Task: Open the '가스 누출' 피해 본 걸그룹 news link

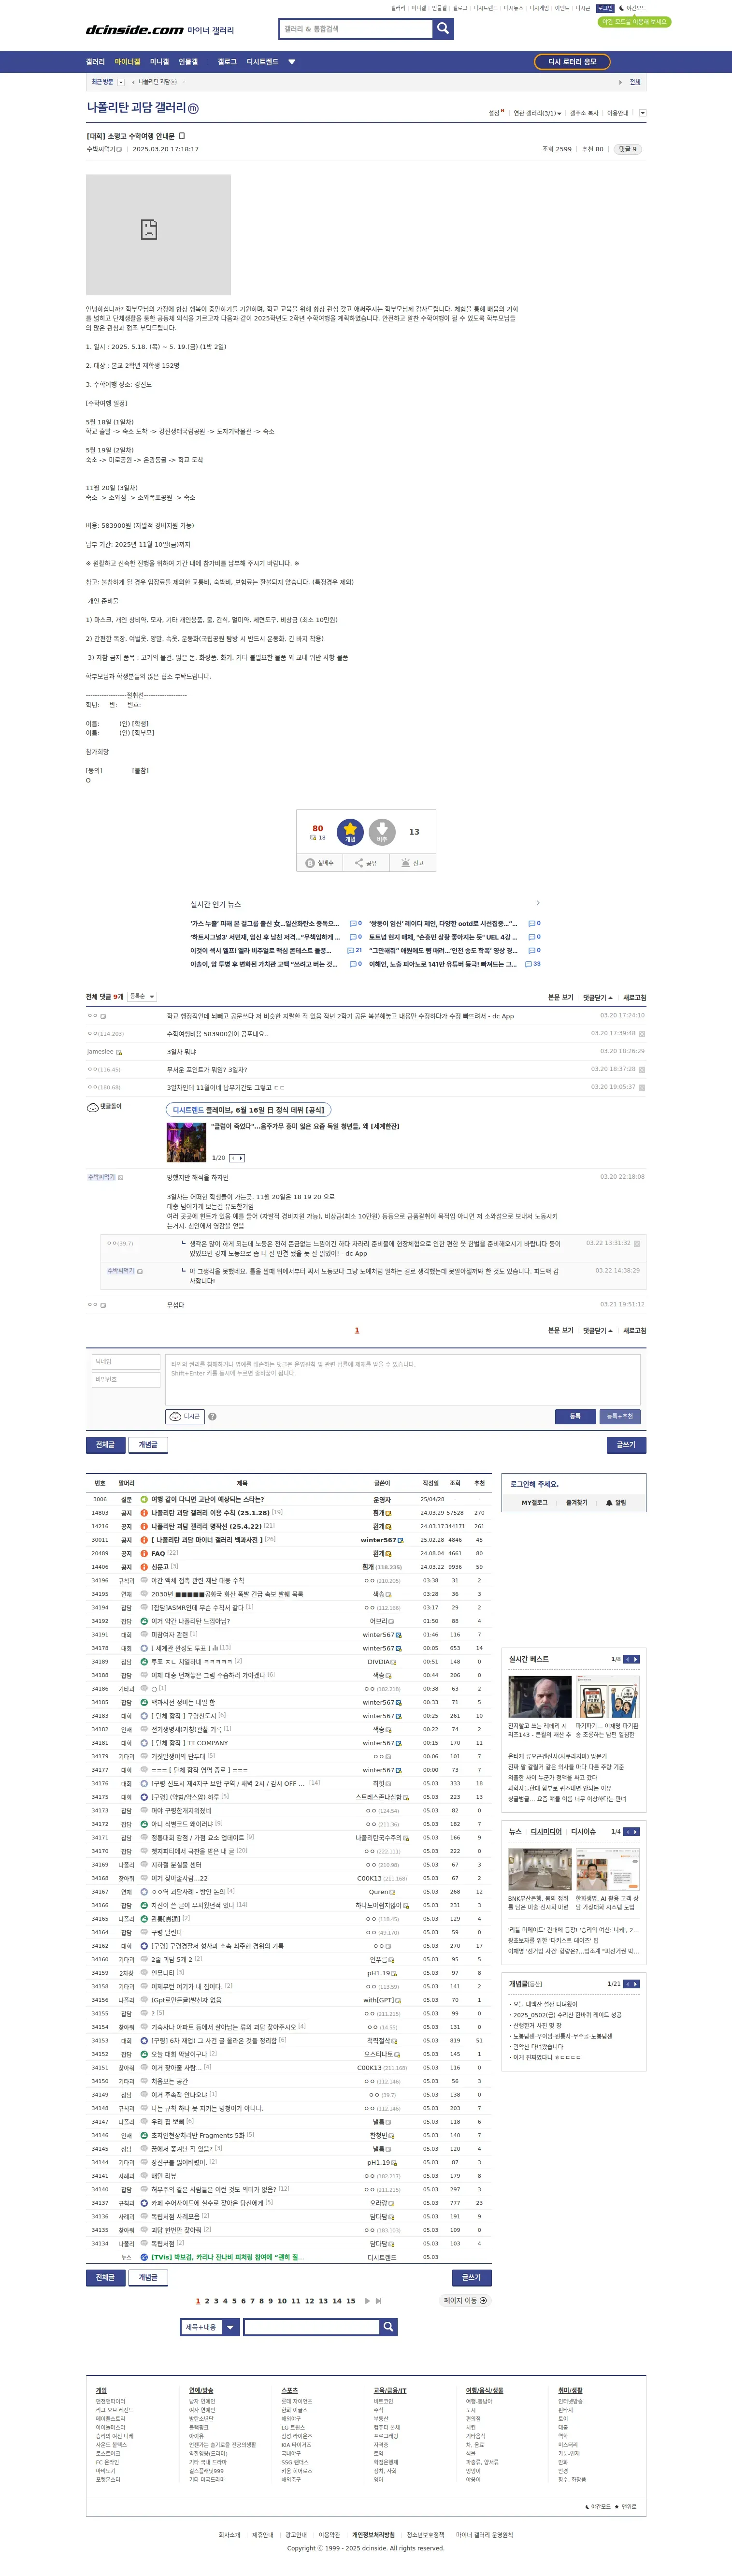Action: [264, 923]
